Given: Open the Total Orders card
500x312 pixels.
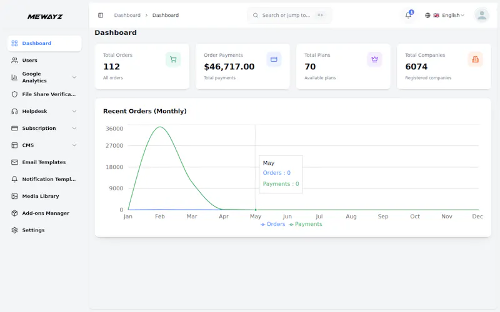Looking at the screenshot, I should coord(142,67).
